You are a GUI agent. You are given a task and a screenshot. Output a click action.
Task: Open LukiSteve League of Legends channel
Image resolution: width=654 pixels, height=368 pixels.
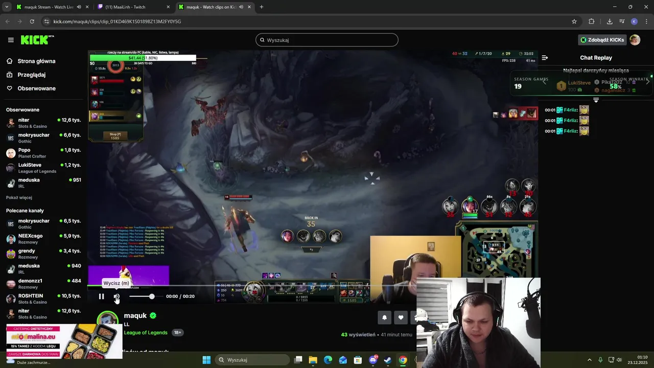pyautogui.click(x=43, y=168)
